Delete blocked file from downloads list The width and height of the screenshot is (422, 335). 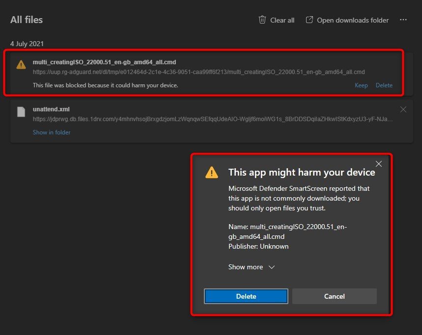coord(384,85)
